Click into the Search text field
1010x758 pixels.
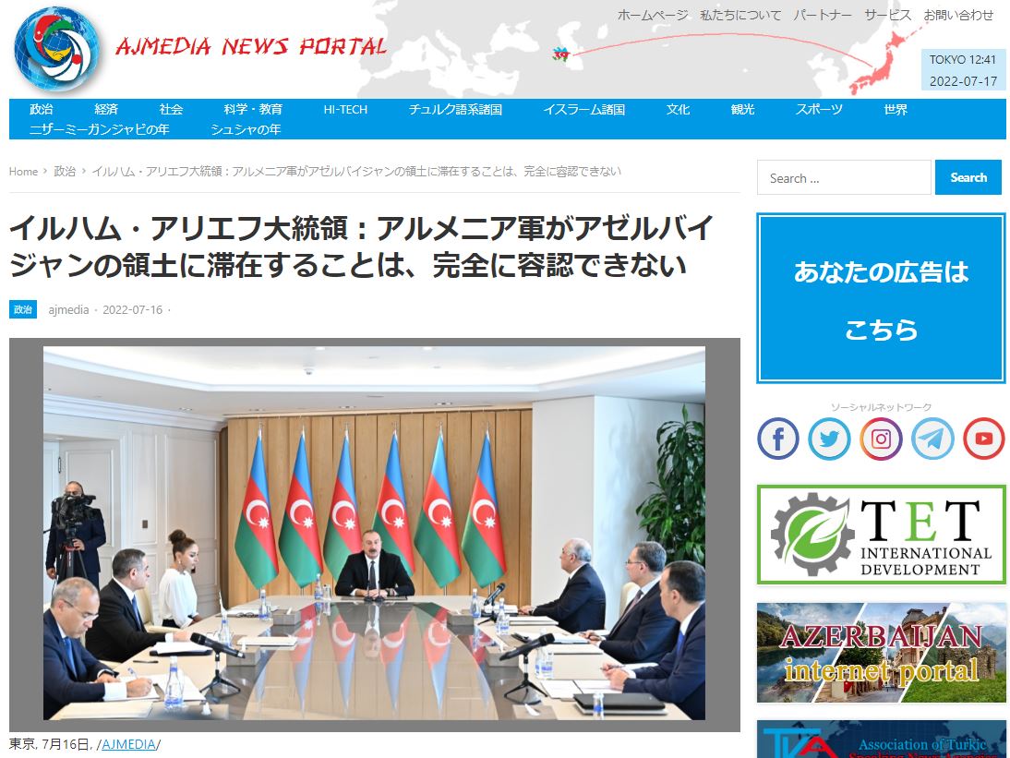[844, 177]
